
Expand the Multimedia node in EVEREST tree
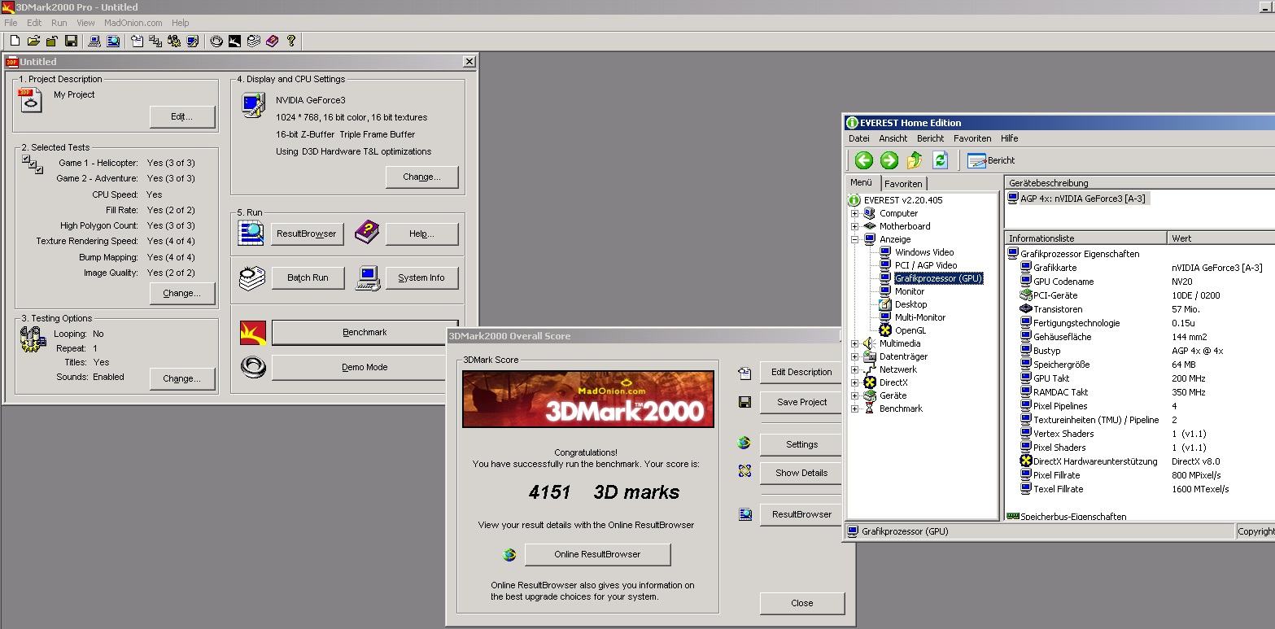pos(854,343)
